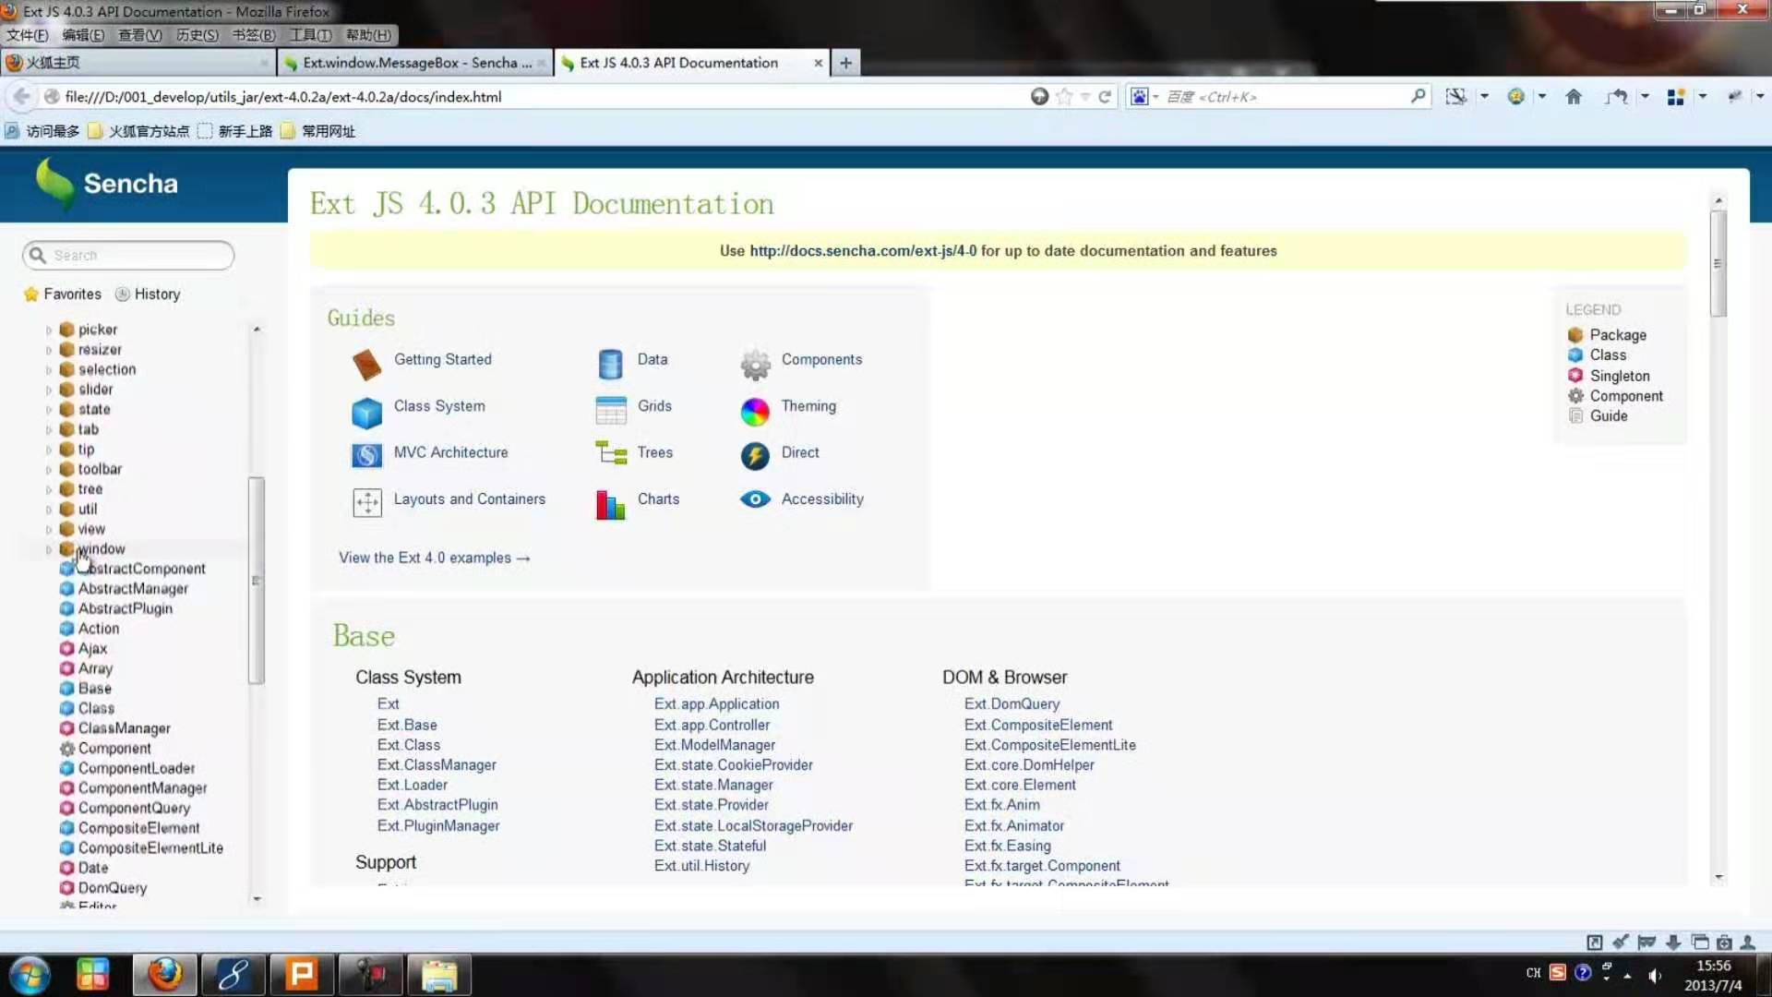Click the Direct lightning bolt icon
Image resolution: width=1772 pixels, height=997 pixels.
pos(754,456)
